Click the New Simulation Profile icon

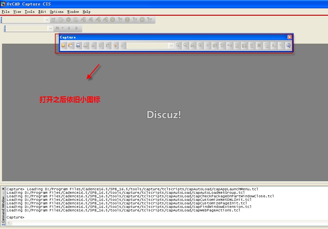[54, 20]
